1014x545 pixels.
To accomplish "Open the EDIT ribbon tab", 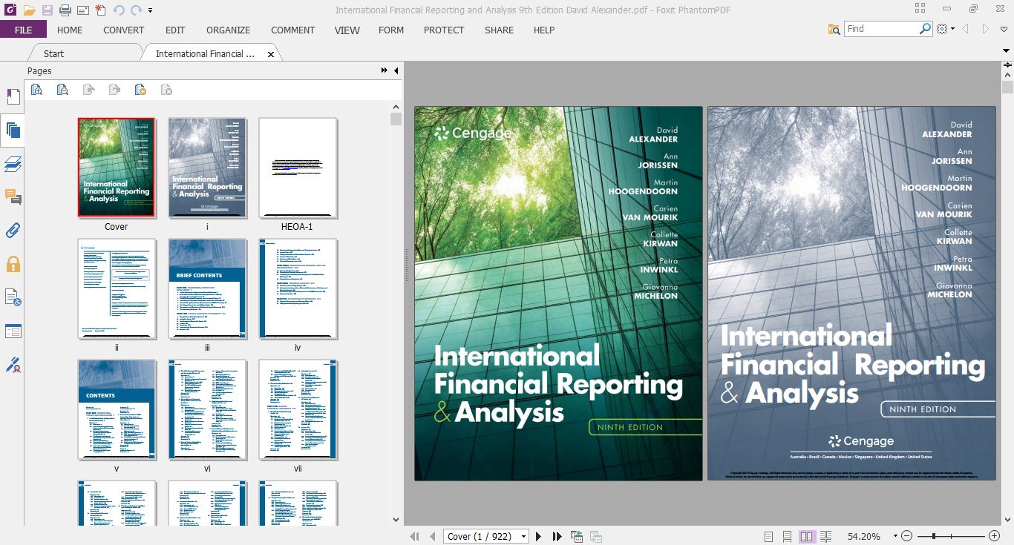I will pyautogui.click(x=175, y=30).
